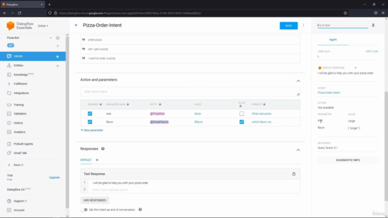The width and height of the screenshot is (388, 218).
Task: Click the Entity column info icon
Action: [160, 105]
